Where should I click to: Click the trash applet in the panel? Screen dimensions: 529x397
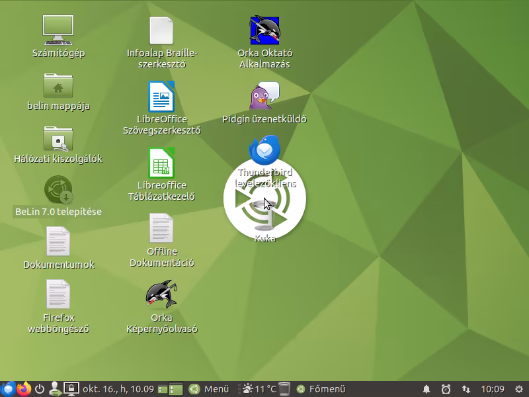click(x=284, y=389)
